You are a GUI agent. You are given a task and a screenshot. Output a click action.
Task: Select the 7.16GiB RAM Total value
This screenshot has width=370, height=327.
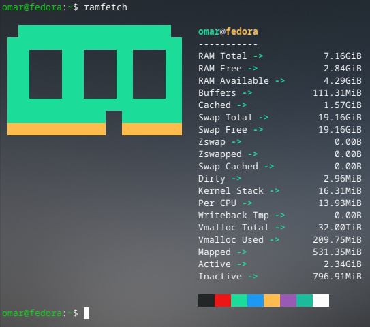pos(342,56)
